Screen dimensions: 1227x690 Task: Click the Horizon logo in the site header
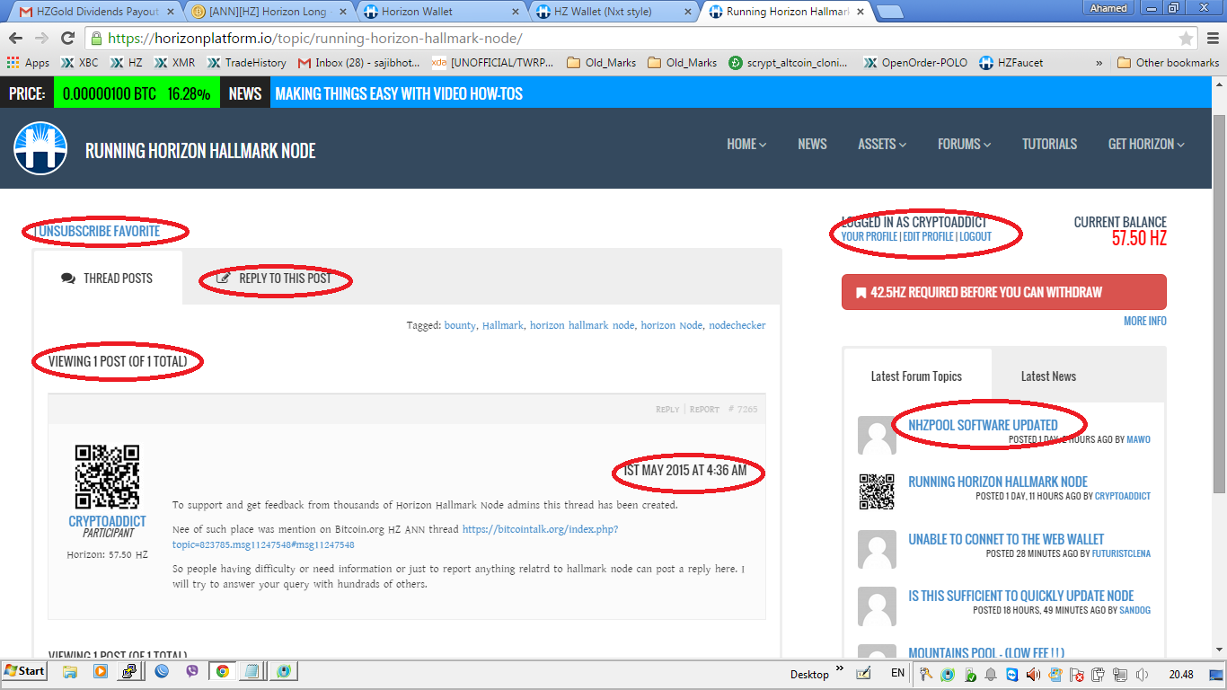tap(40, 148)
